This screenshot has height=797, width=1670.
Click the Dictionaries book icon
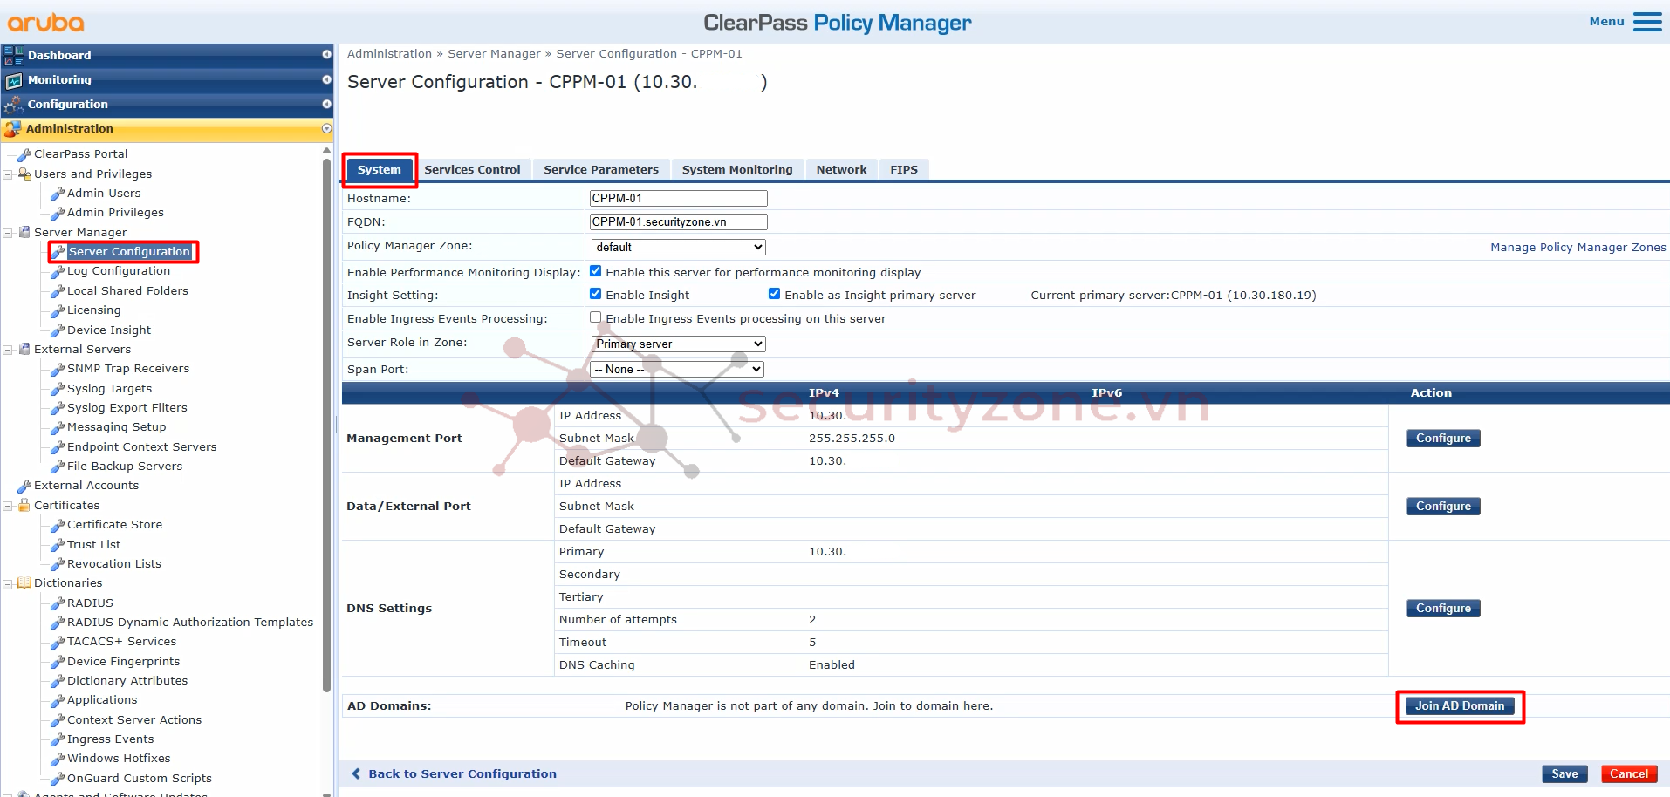tap(24, 582)
